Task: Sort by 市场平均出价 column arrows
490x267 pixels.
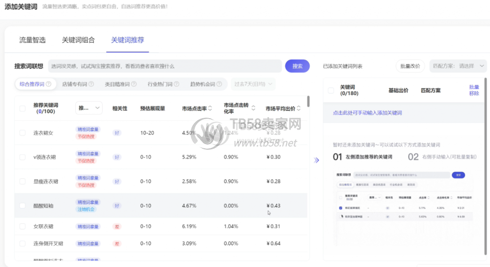Action: click(x=299, y=108)
